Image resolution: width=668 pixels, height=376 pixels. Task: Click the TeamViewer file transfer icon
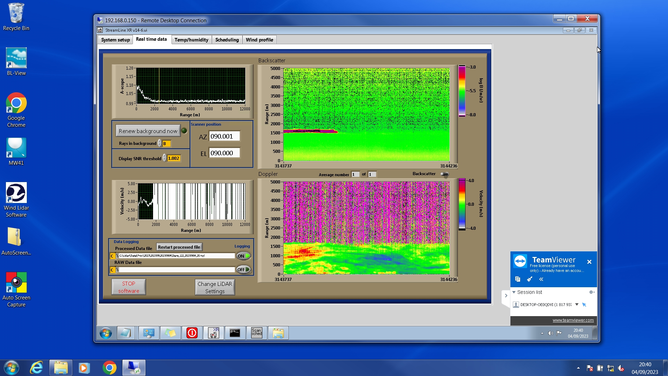point(518,279)
